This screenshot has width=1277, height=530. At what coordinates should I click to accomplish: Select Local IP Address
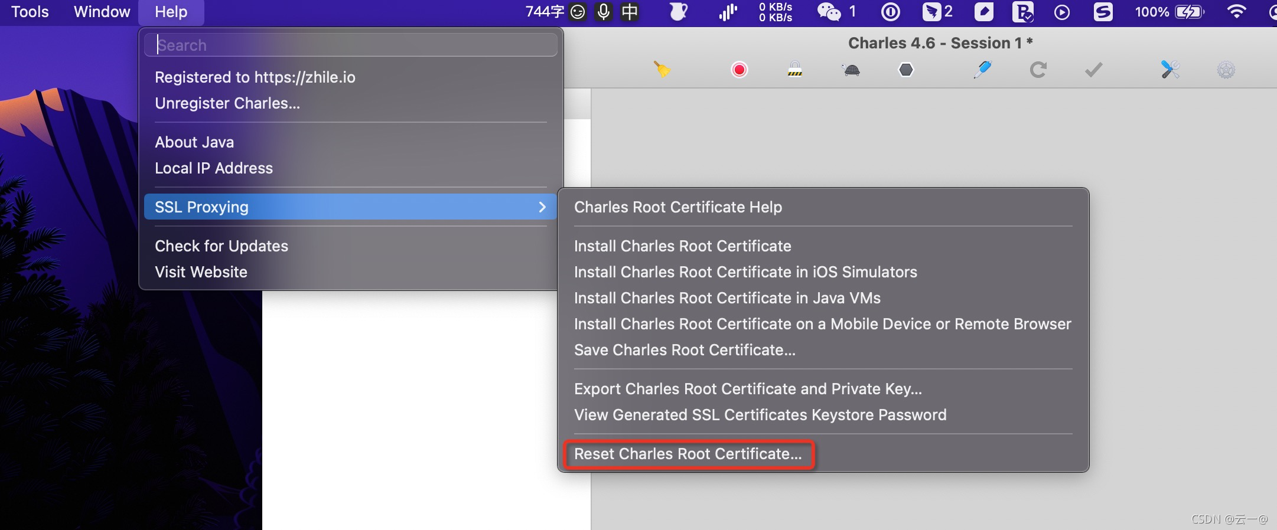coord(351,168)
